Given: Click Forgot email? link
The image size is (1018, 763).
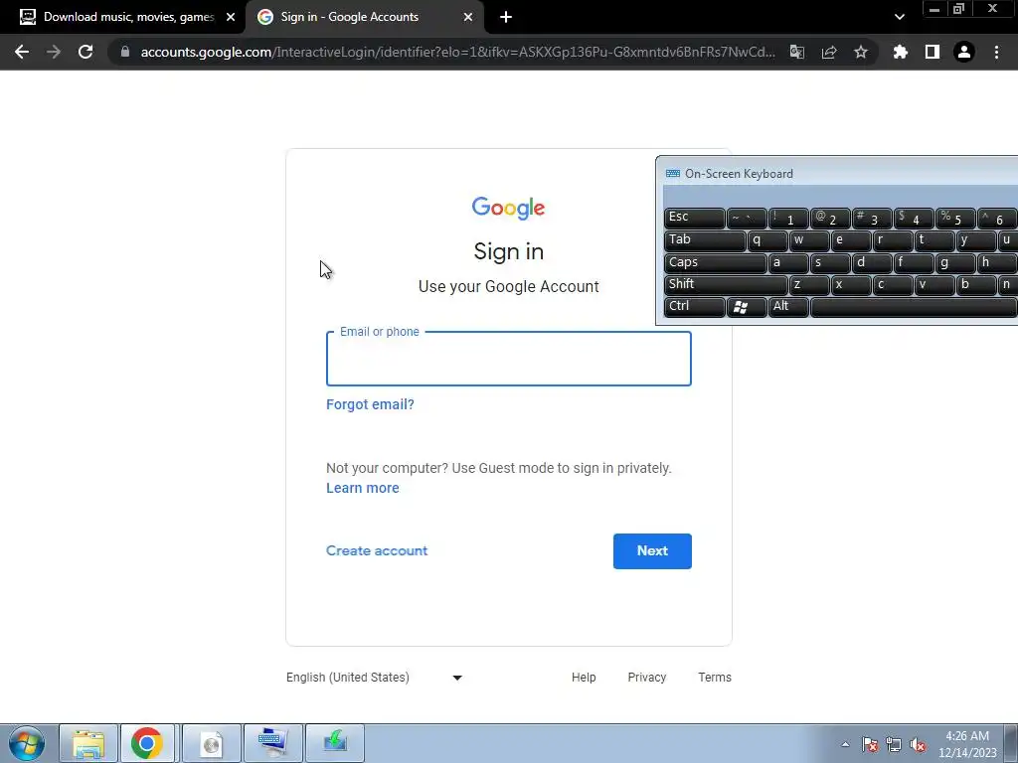Looking at the screenshot, I should (370, 404).
